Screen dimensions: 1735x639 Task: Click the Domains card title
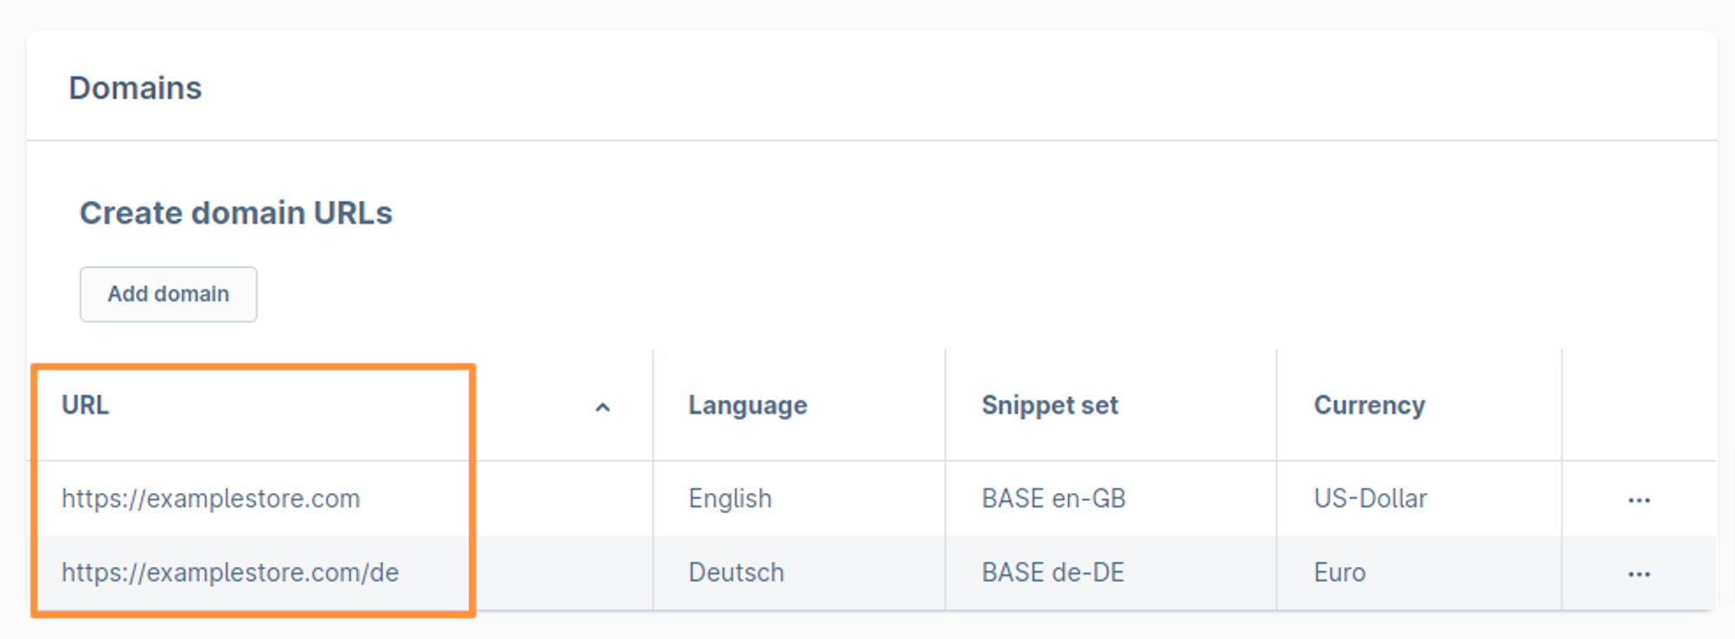pos(135,88)
